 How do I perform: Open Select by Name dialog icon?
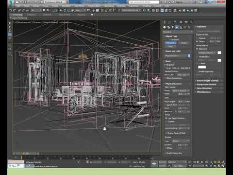[x=48, y=10]
